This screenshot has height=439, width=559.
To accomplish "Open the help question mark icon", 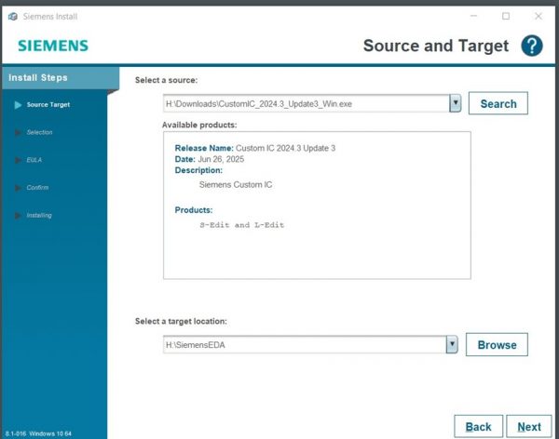I will [532, 46].
